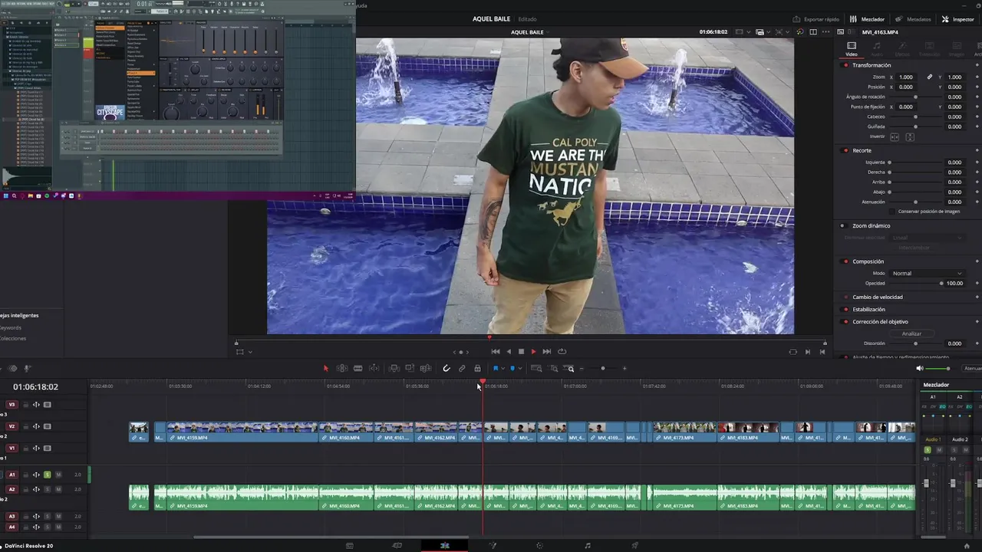Add a blue marker at playhead

[512, 369]
